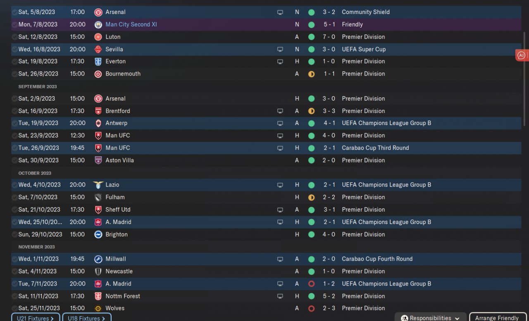Click the Wolves club badge icon
This screenshot has width=529, height=321.
pyautogui.click(x=98, y=308)
